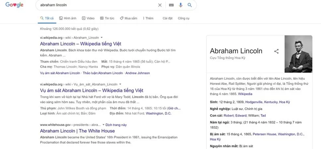This screenshot has height=149, width=321.
Task: Click Nghề nghiệp: Luật sư, Chính trị gia
Action: pos(236,109)
